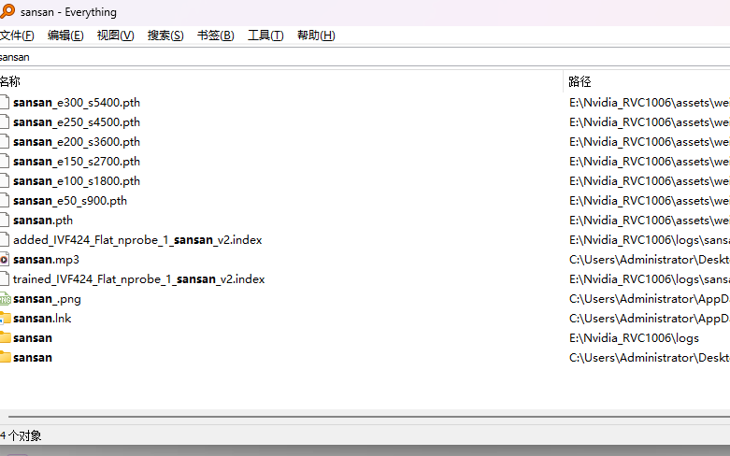Open the 工具(T) menu
Image resolution: width=730 pixels, height=456 pixels.
[x=265, y=36]
